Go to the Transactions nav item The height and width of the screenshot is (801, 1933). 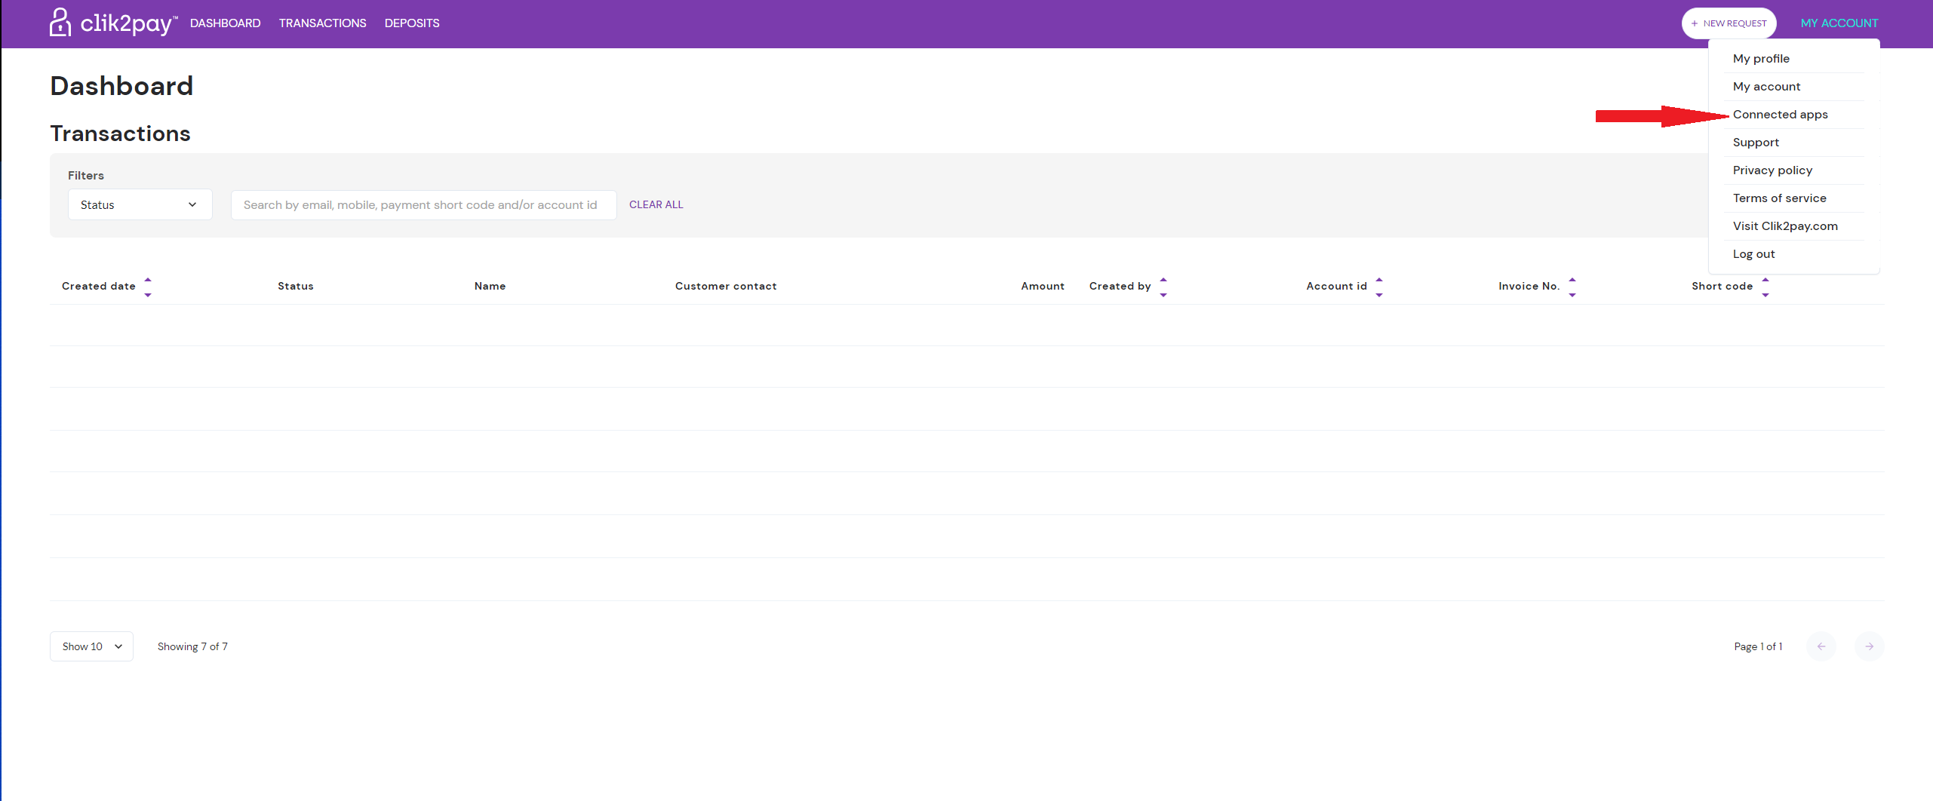[322, 23]
